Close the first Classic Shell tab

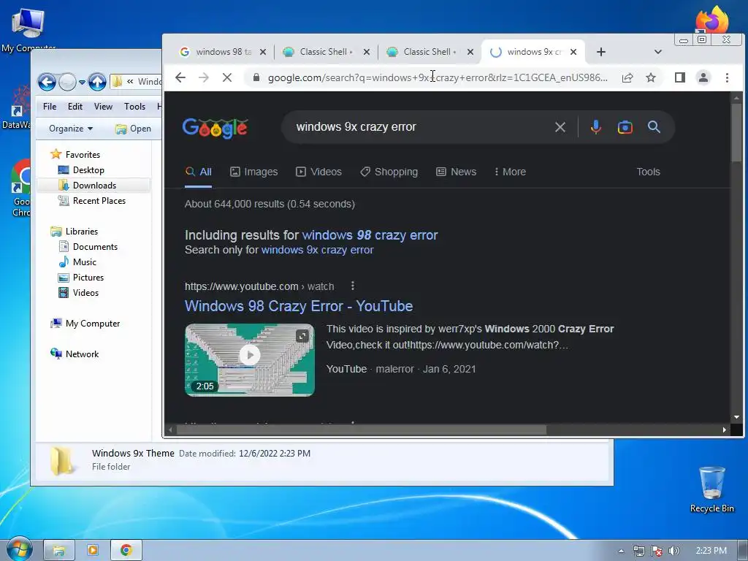(x=367, y=52)
